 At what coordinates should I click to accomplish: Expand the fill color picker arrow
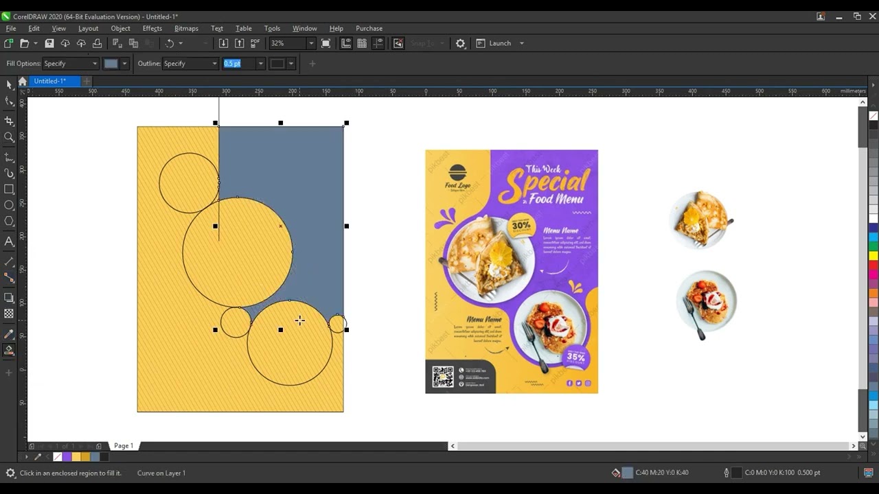click(124, 64)
